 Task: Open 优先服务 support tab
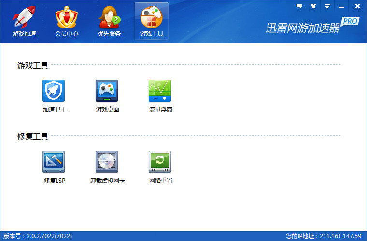pos(109,22)
